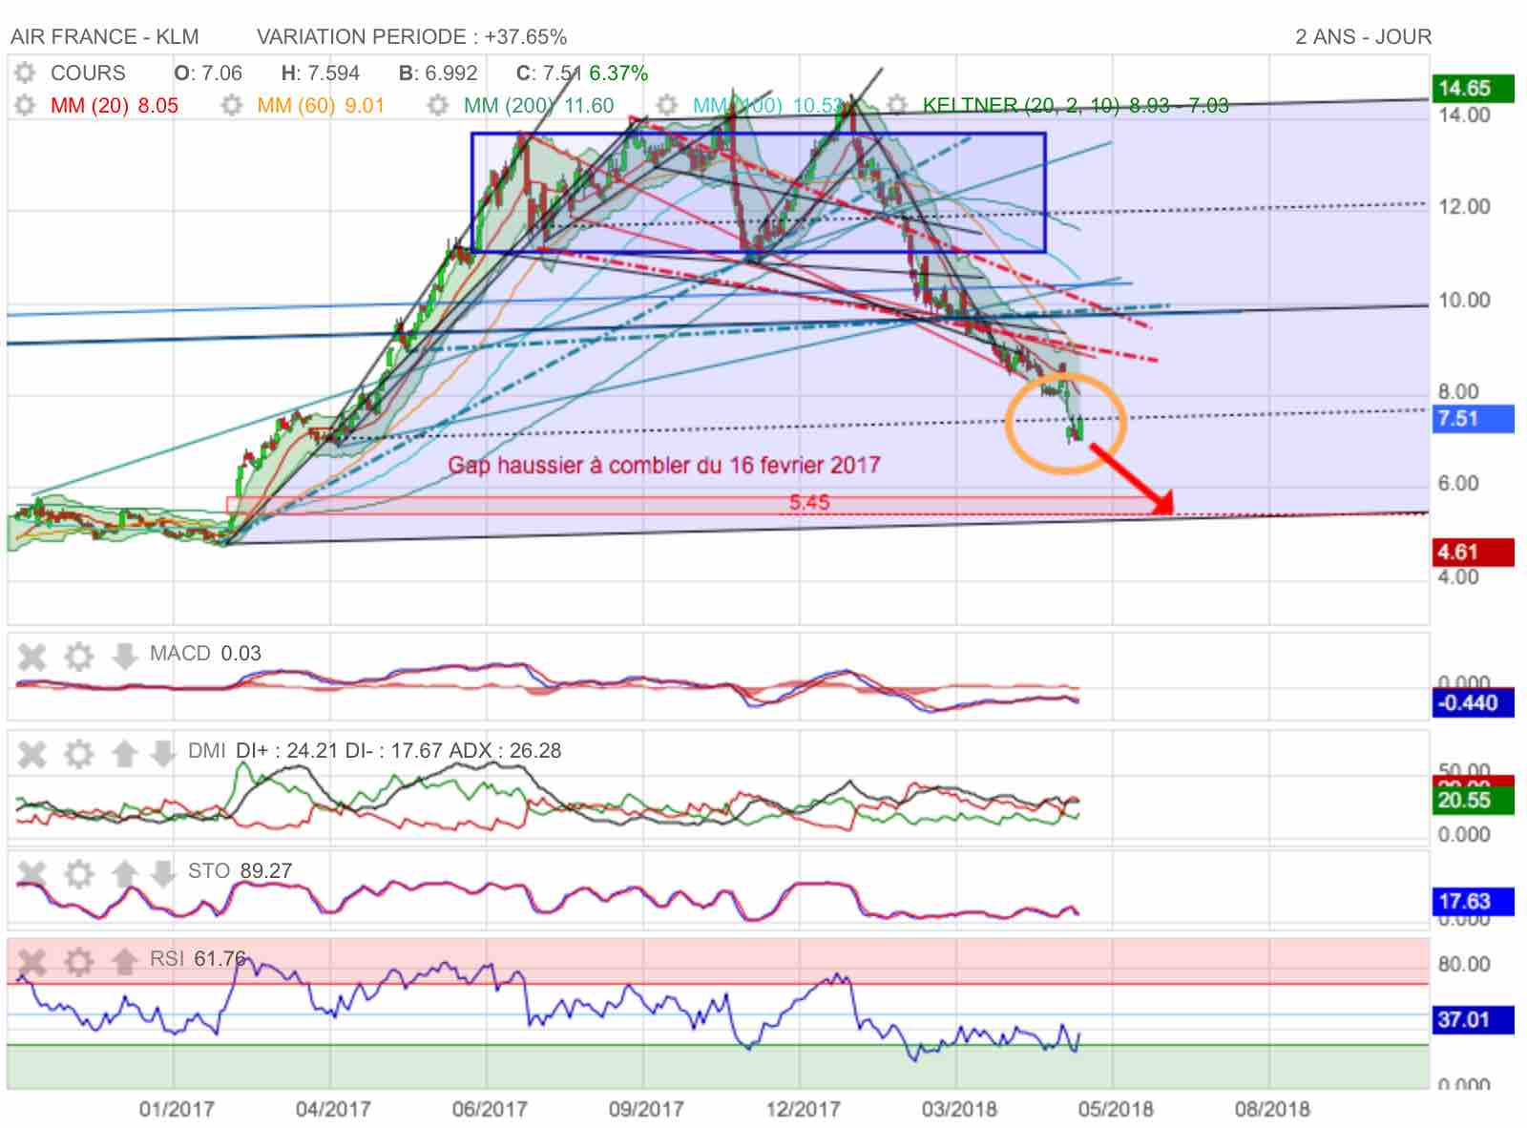This screenshot has height=1128, width=1527.
Task: Click the -0.440 MACD value tag
Action: (x=1473, y=703)
